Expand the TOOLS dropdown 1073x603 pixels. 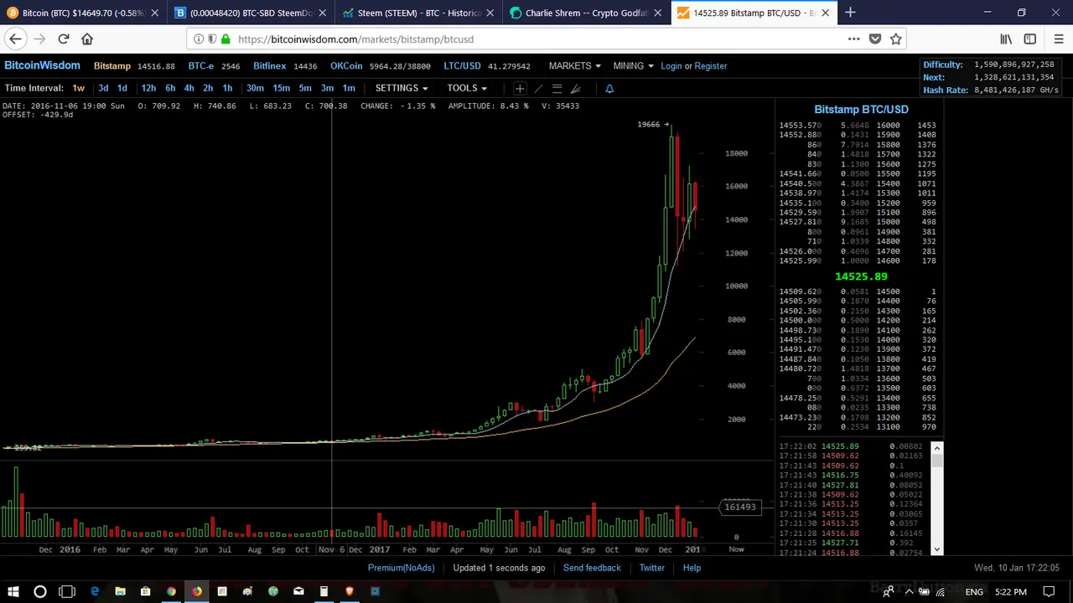[467, 88]
